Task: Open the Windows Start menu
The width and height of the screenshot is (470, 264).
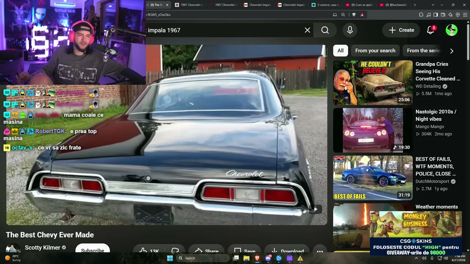Action: [x=170, y=258]
